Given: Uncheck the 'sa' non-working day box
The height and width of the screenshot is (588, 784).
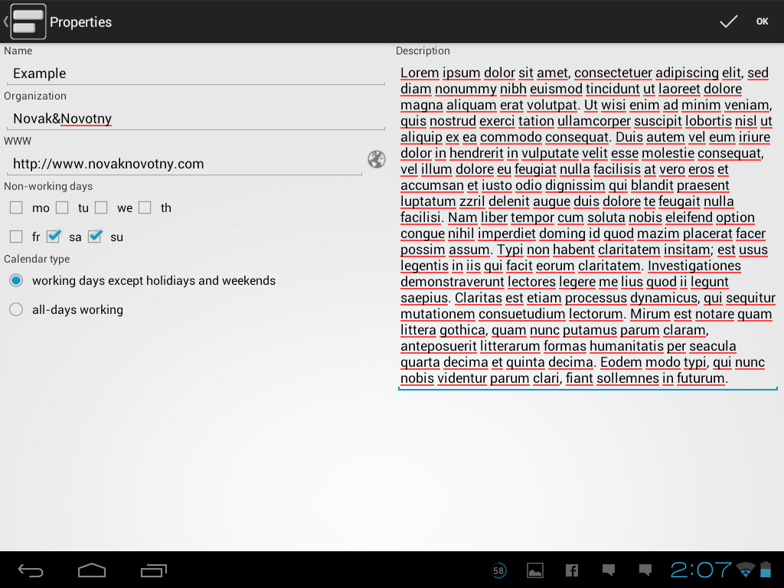Looking at the screenshot, I should point(54,237).
